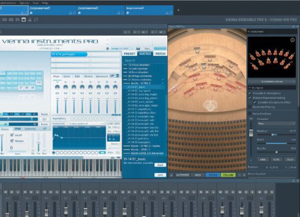The image size is (300, 217).
Task: Enable the Natural Volume checkbox
Action: pos(250,114)
